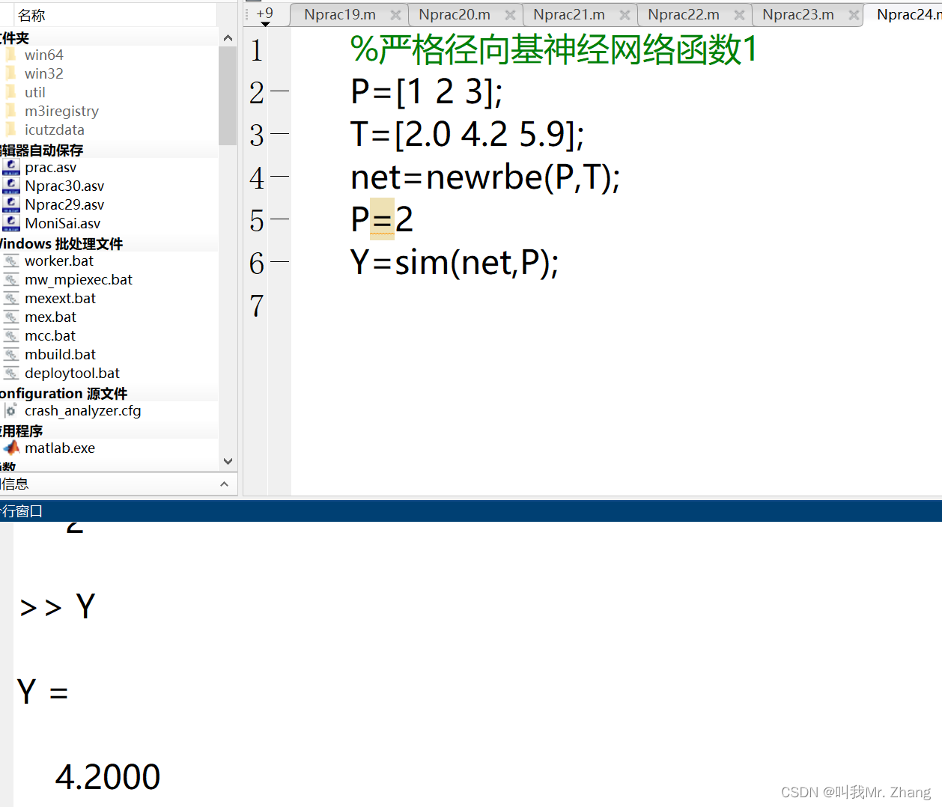942x807 pixels.
Task: Sort files by clicking the 名称 header
Action: click(31, 14)
